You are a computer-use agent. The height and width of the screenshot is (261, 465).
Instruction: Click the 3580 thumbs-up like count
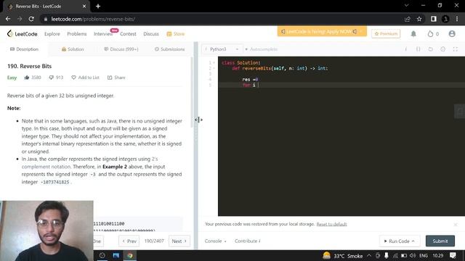[x=33, y=78]
